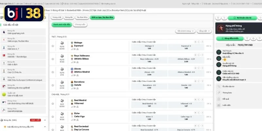Open the odds format Decimal dropdown

pos(217,4)
